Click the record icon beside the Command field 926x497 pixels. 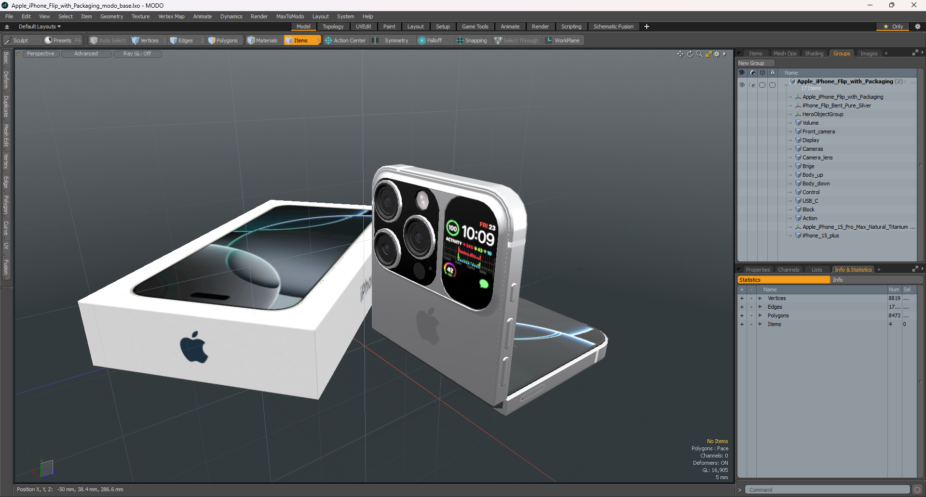[917, 490]
